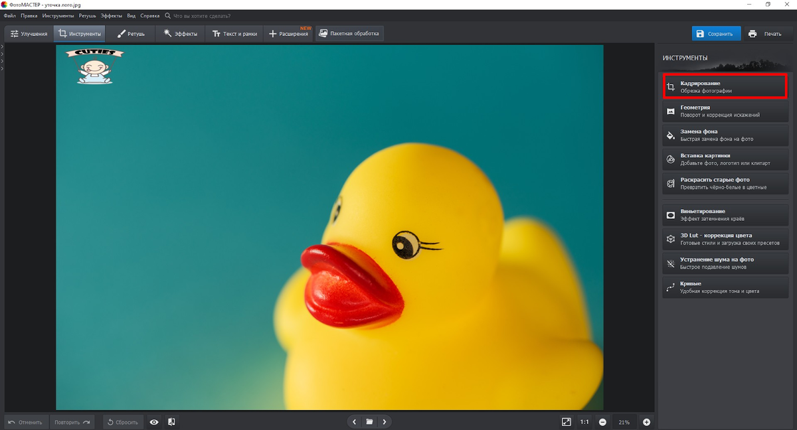The width and height of the screenshot is (797, 430).
Task: Open the Кривые curves tool
Action: click(x=725, y=287)
